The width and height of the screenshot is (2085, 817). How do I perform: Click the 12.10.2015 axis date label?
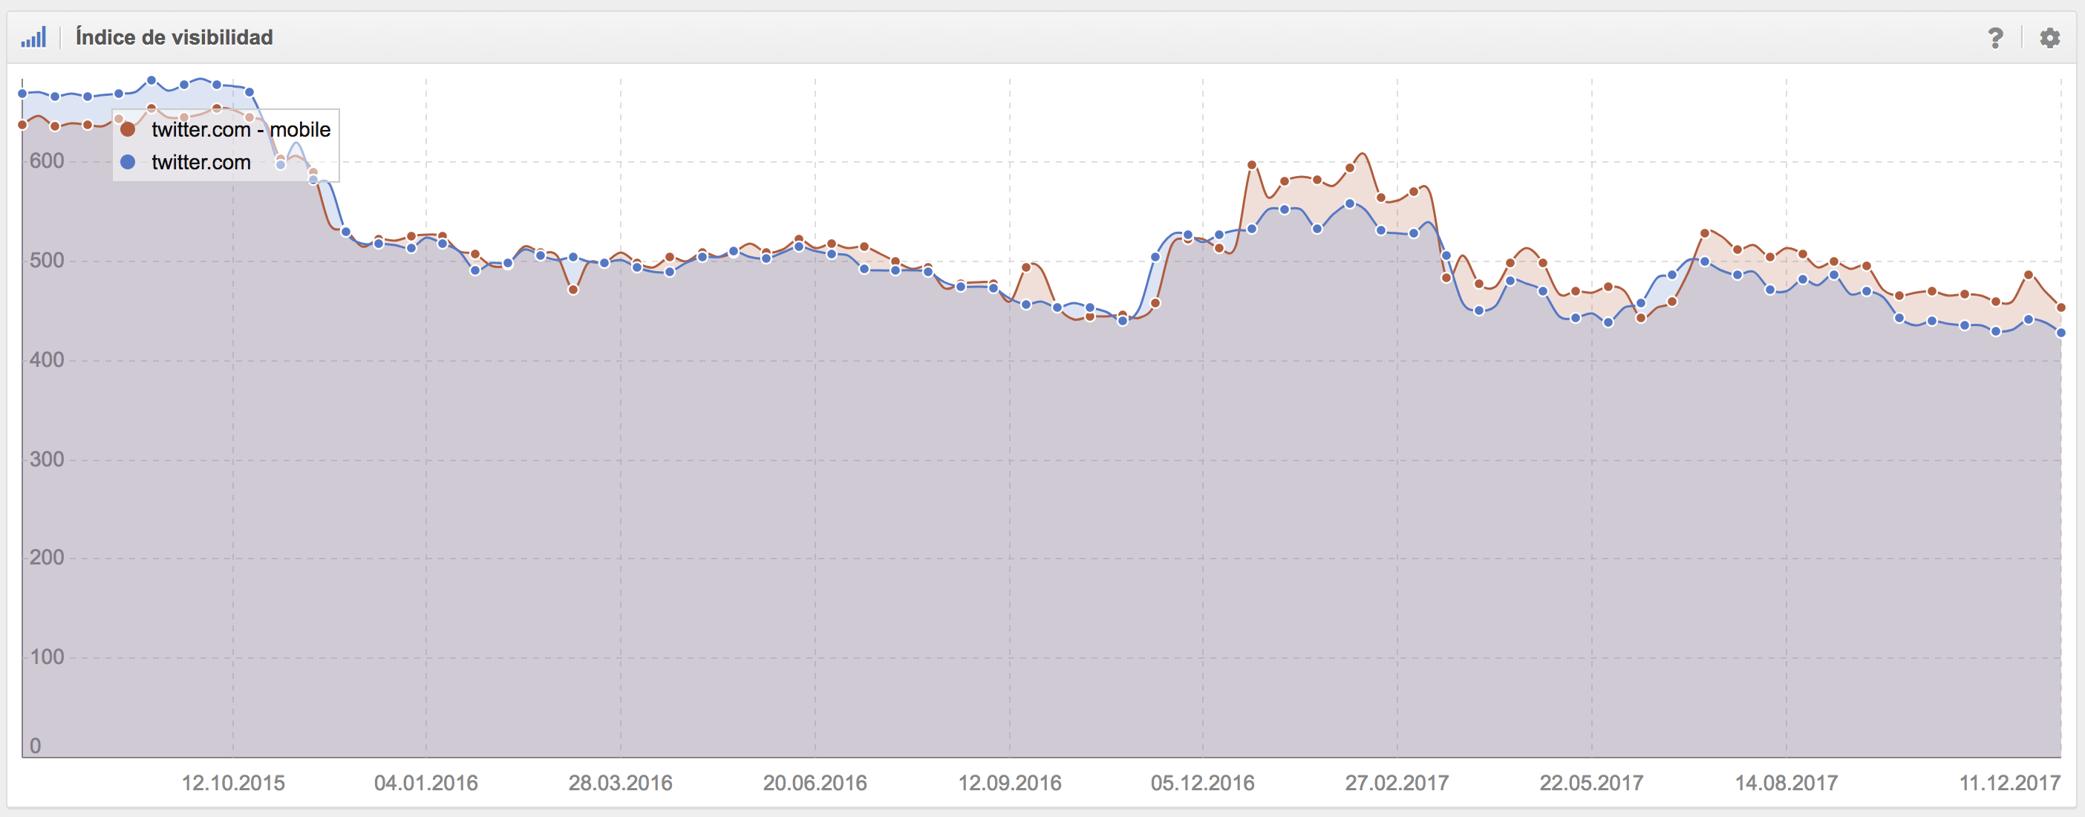[233, 783]
